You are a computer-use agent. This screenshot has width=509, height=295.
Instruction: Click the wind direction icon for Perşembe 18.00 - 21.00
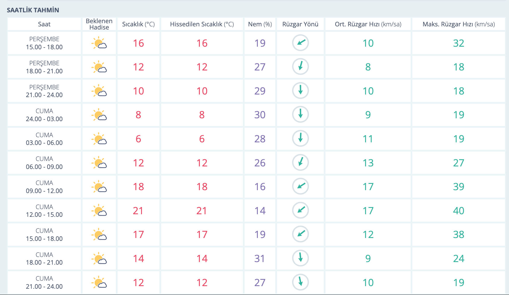pyautogui.click(x=300, y=67)
